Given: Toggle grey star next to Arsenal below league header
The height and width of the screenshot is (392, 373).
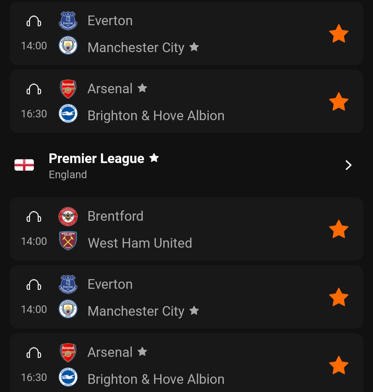Looking at the screenshot, I should [x=142, y=352].
